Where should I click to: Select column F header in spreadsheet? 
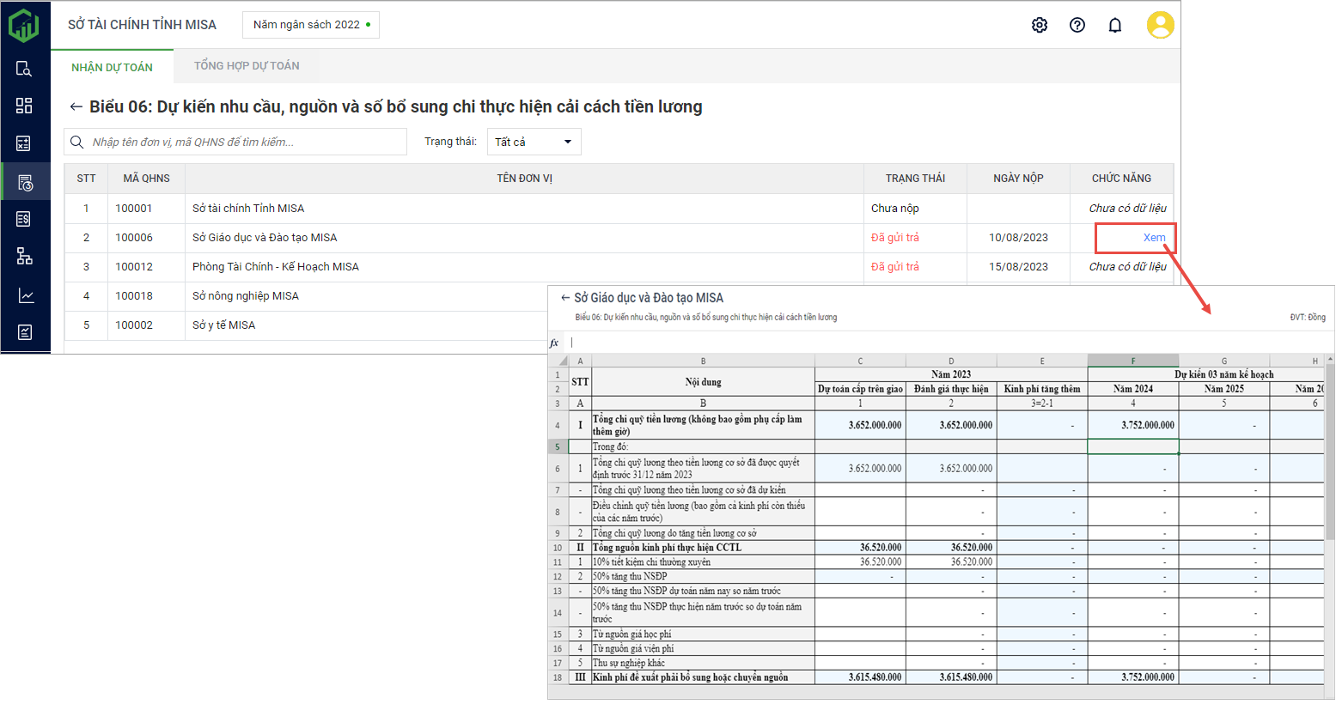1132,361
